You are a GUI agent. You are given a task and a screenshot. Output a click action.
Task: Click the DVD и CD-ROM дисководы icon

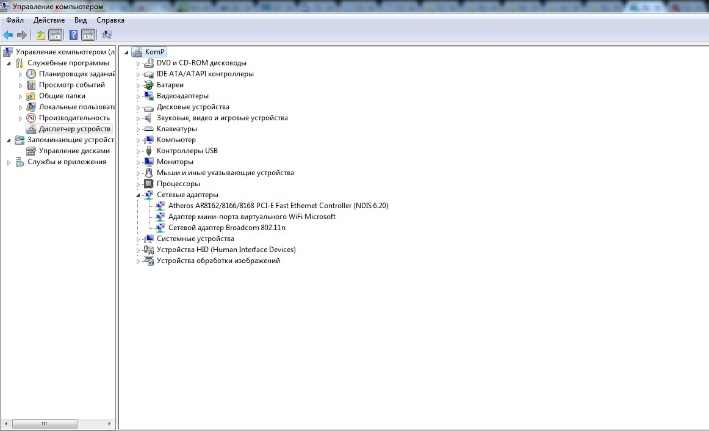pyautogui.click(x=149, y=63)
